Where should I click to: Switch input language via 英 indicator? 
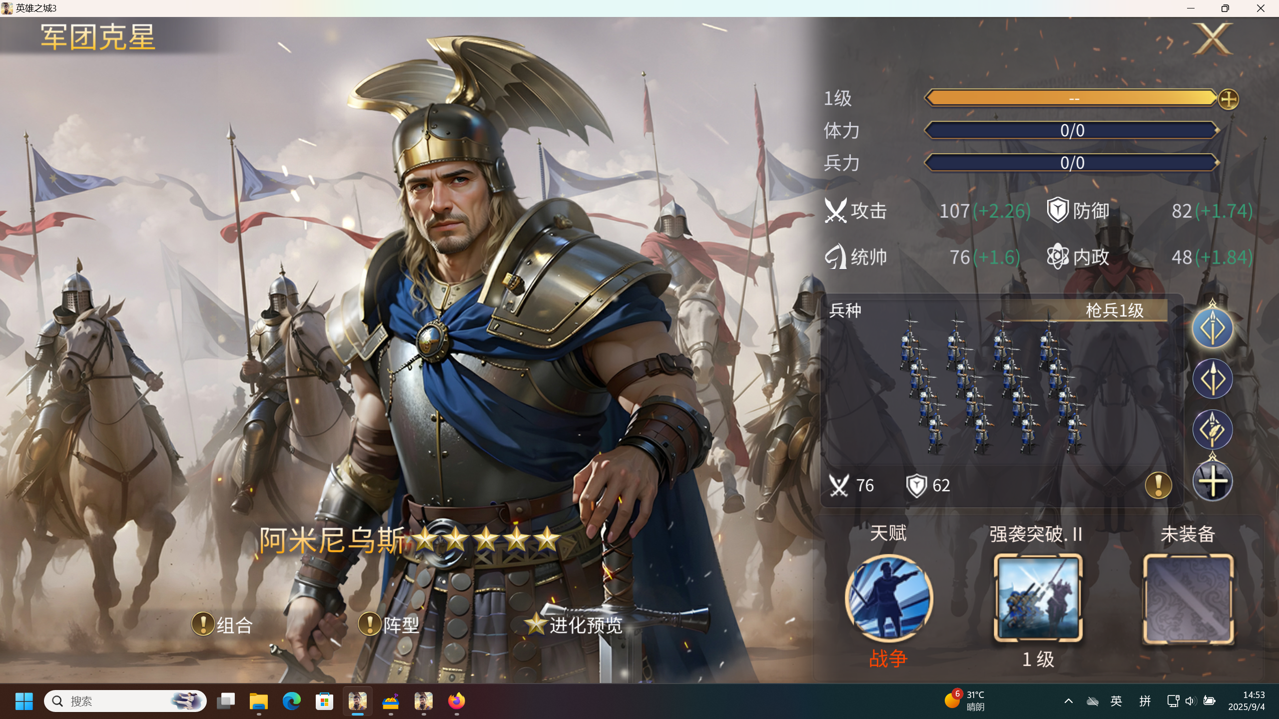click(x=1116, y=701)
